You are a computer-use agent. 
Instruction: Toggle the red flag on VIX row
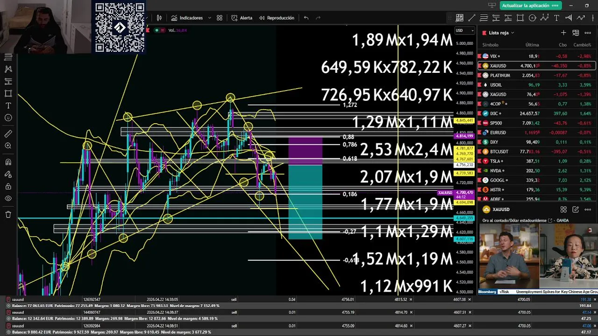pyautogui.click(x=480, y=56)
